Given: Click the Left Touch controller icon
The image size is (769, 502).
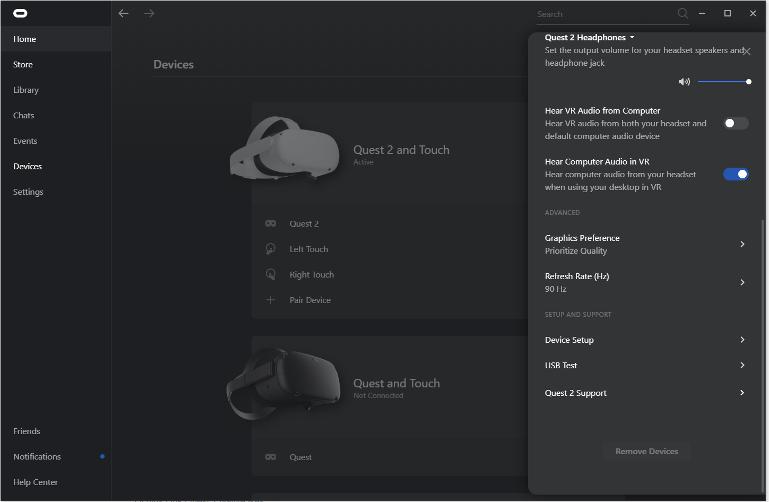Looking at the screenshot, I should tap(271, 249).
